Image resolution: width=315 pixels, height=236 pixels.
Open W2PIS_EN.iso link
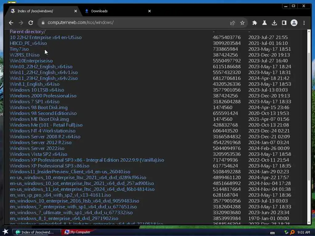[x=25, y=55]
